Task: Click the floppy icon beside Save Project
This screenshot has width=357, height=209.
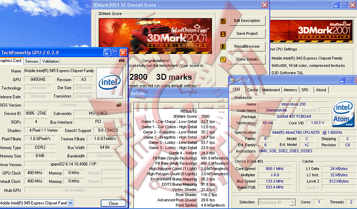Action: (x=223, y=34)
